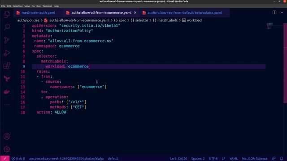Open the Manage gear icon menu
287x161 pixels.
tap(7, 149)
